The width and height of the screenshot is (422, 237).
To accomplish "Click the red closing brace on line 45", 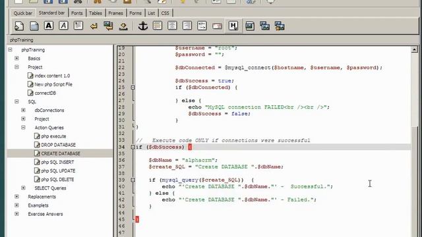I will coord(137,219).
